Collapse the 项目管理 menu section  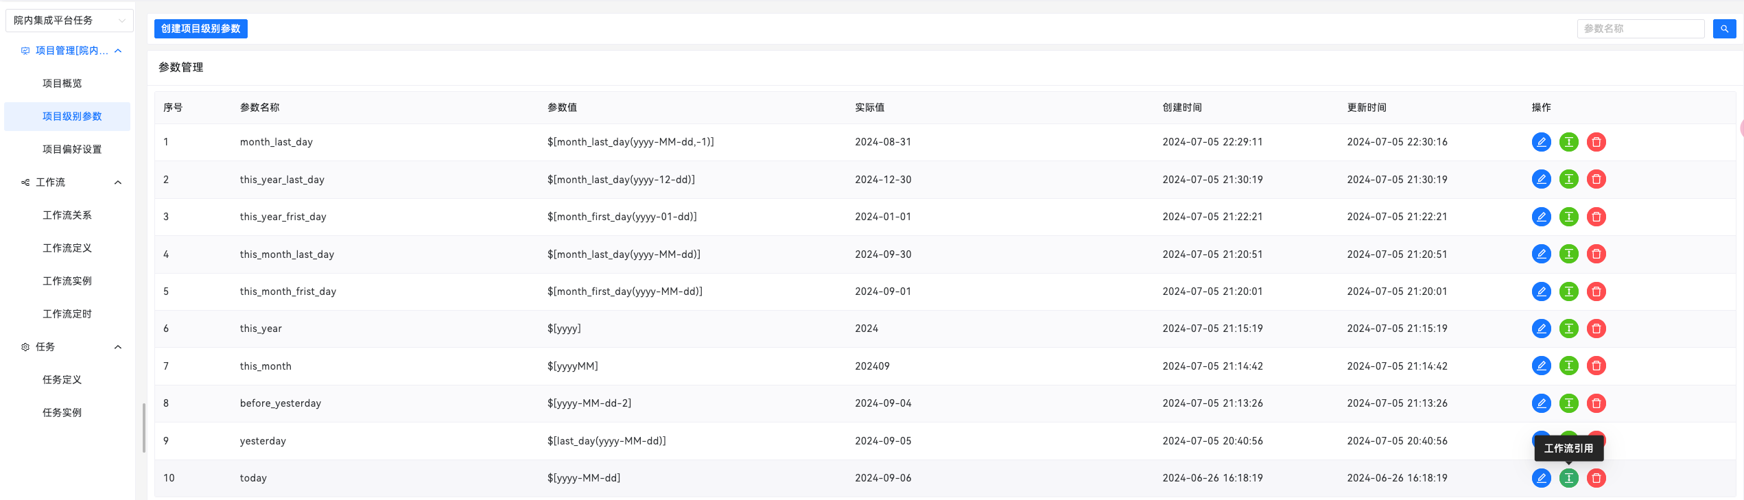(118, 51)
